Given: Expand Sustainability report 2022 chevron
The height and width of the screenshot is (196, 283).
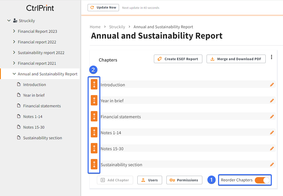Looking at the screenshot, I should coord(14,52).
